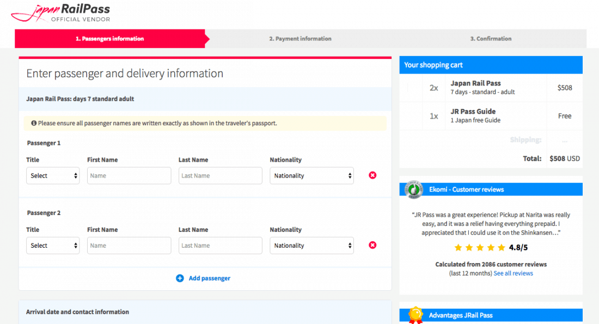Click the customer review quote text
Screen dimensions: 599x324
(x=491, y=224)
